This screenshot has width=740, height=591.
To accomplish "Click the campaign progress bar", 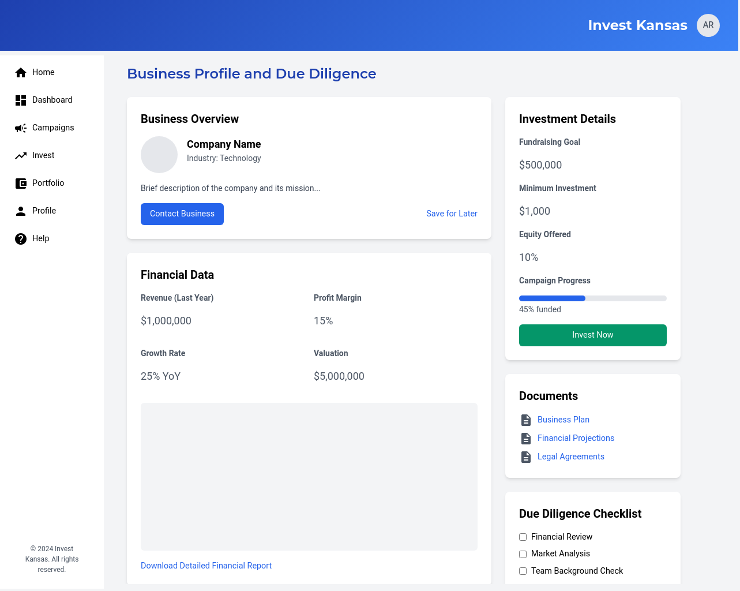I will pos(592,298).
